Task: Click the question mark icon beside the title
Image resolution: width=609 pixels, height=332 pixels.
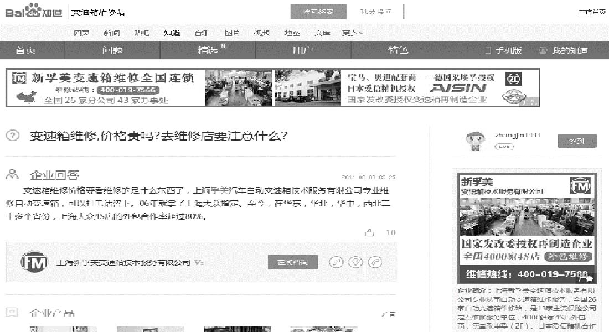Action: click(12, 136)
